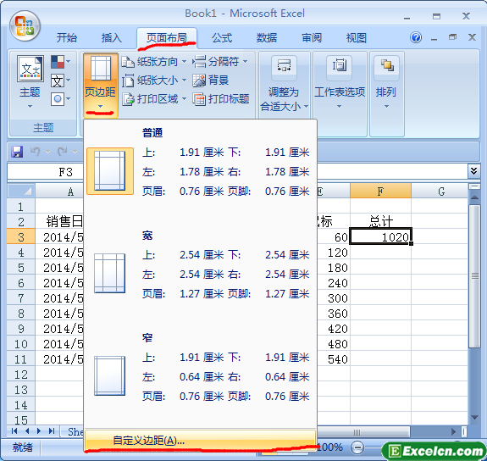Click the Office button orb
Image resolution: width=487 pixels, height=461 pixels.
pos(25,25)
